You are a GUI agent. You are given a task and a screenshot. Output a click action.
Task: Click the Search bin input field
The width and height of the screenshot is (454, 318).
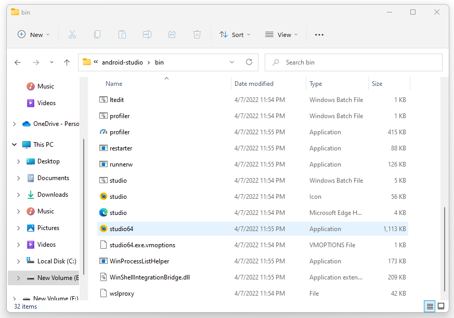[x=354, y=62]
